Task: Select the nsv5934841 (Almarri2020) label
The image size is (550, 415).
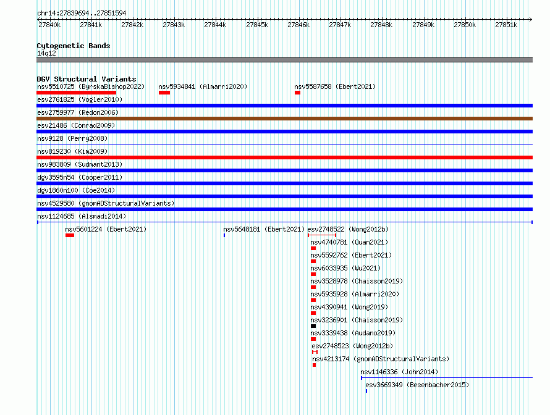Action: pos(203,86)
